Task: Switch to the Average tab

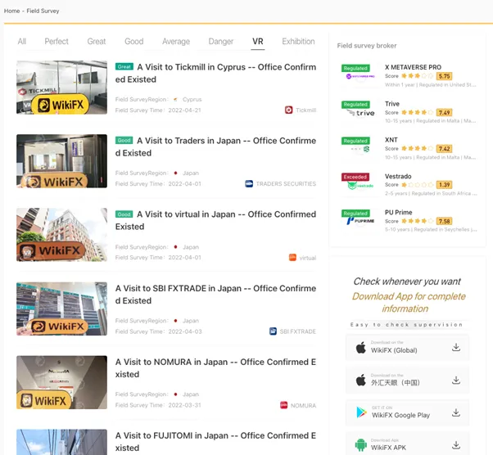Action: (x=176, y=42)
